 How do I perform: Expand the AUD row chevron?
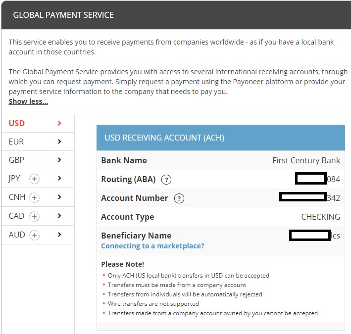(x=59, y=235)
